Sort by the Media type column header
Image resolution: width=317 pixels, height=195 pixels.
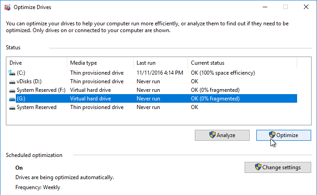(x=100, y=63)
